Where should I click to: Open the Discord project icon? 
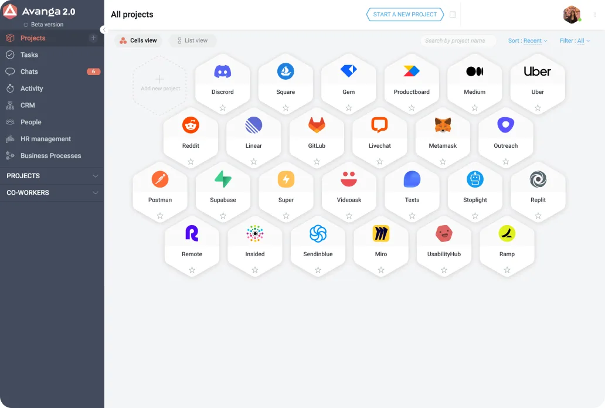(222, 72)
